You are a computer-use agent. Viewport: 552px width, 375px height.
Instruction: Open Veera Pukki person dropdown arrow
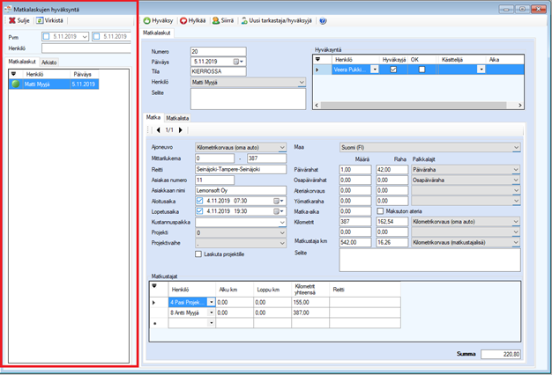coord(375,70)
